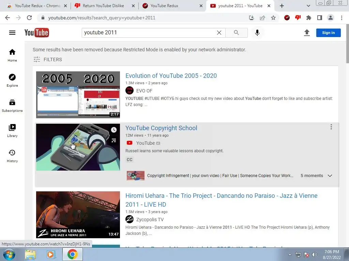Click the YouTube logo
This screenshot has height=261, width=349.
[x=37, y=33]
